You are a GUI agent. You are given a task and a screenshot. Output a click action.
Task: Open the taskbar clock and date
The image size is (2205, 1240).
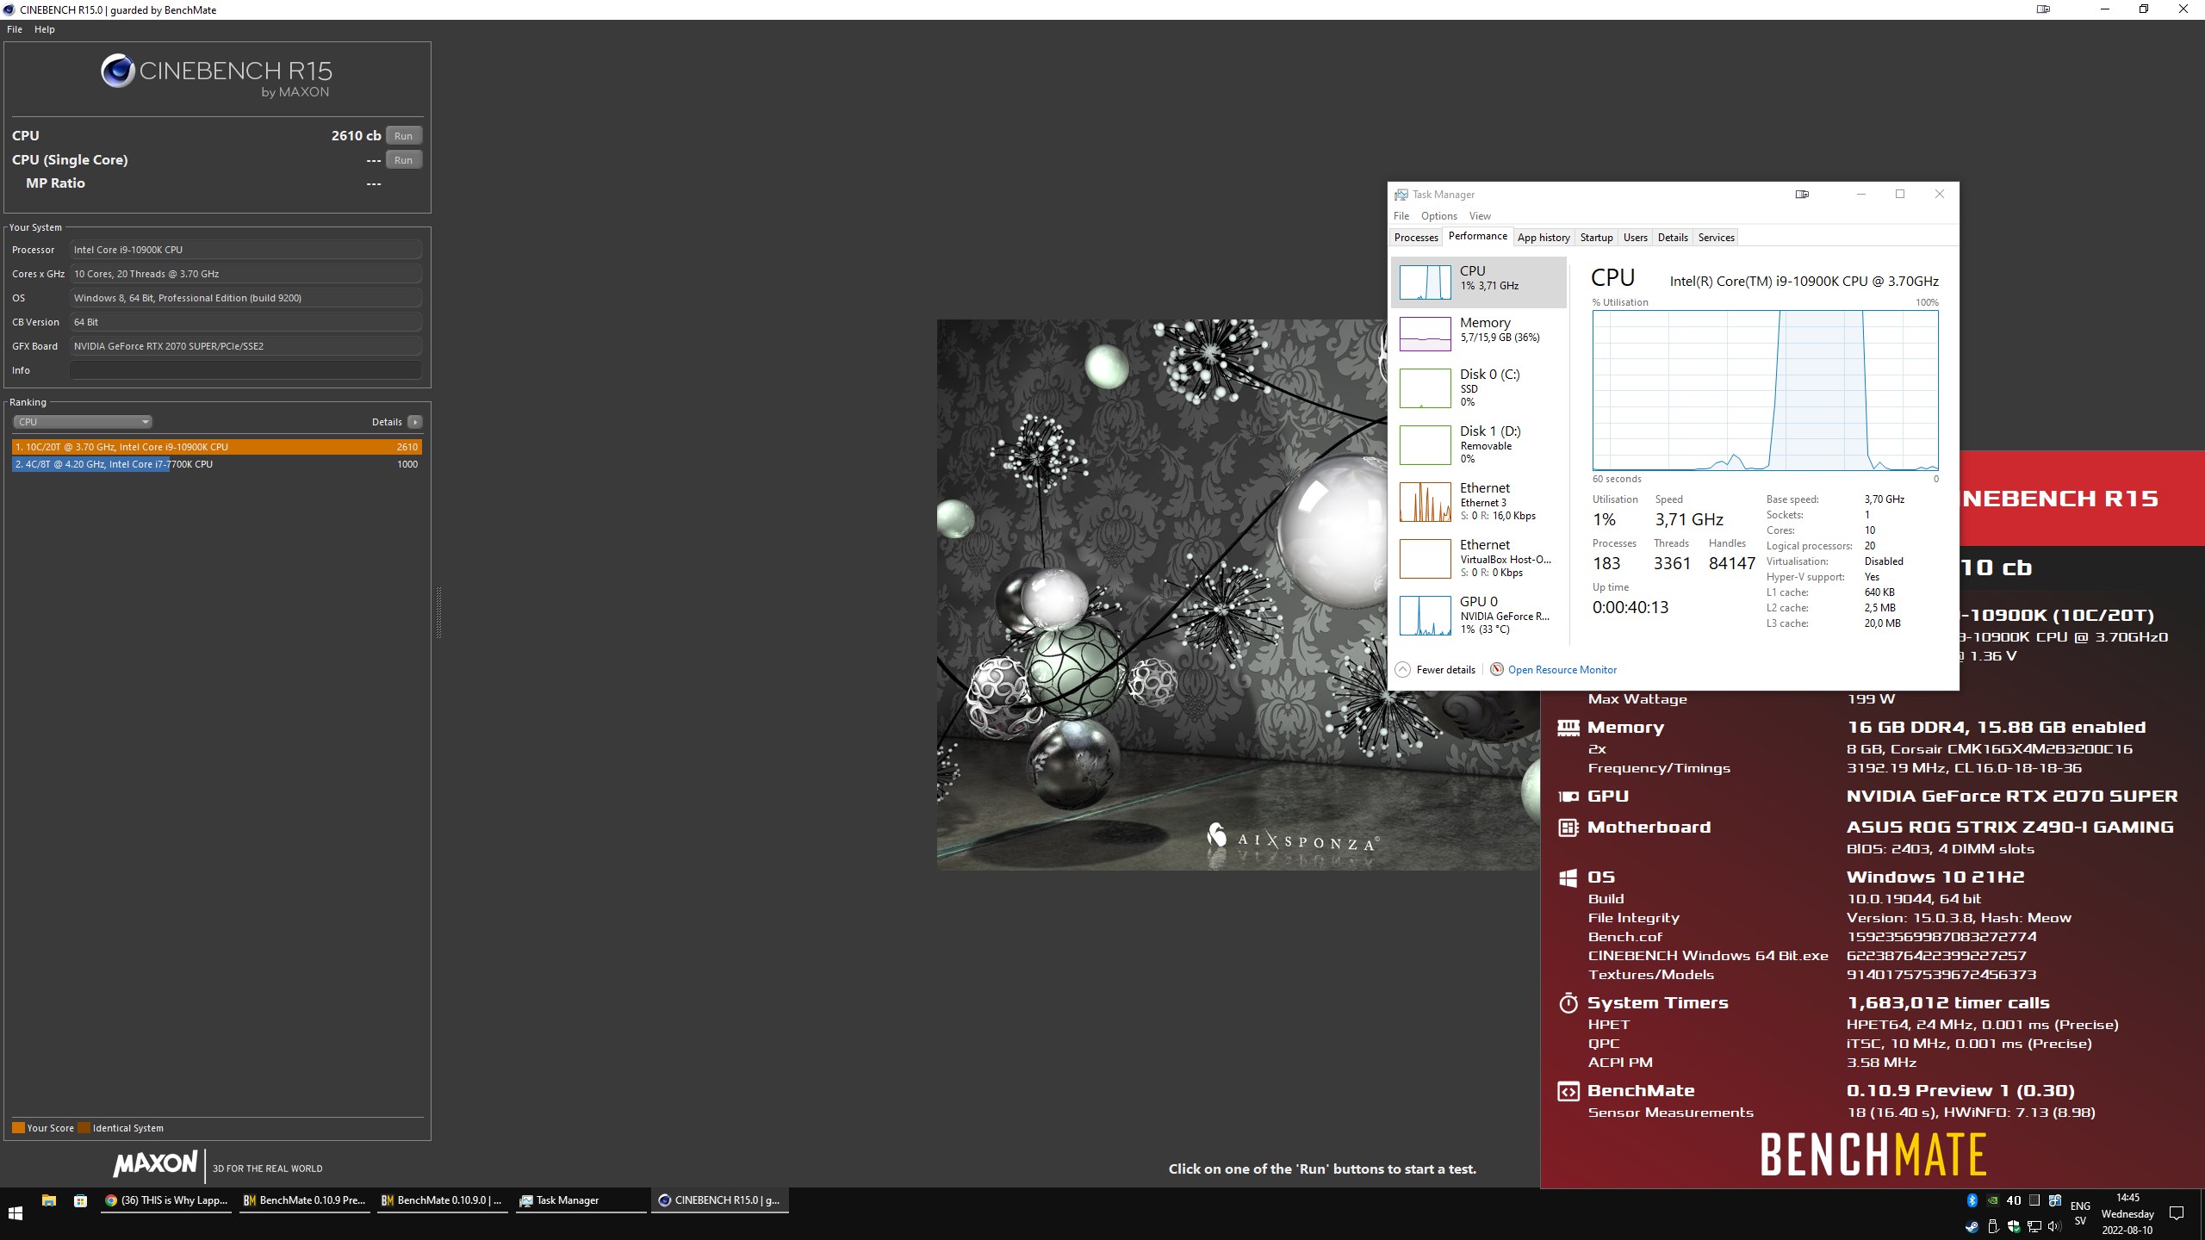click(x=2127, y=1213)
